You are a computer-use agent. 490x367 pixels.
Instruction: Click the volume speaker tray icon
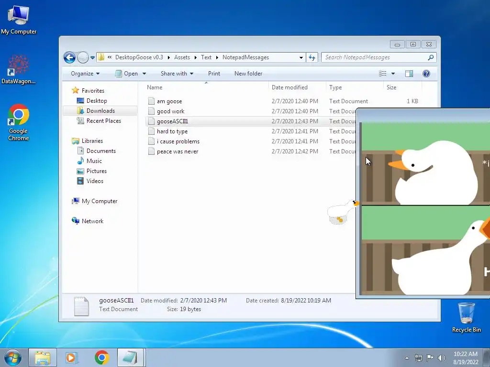[x=441, y=358]
